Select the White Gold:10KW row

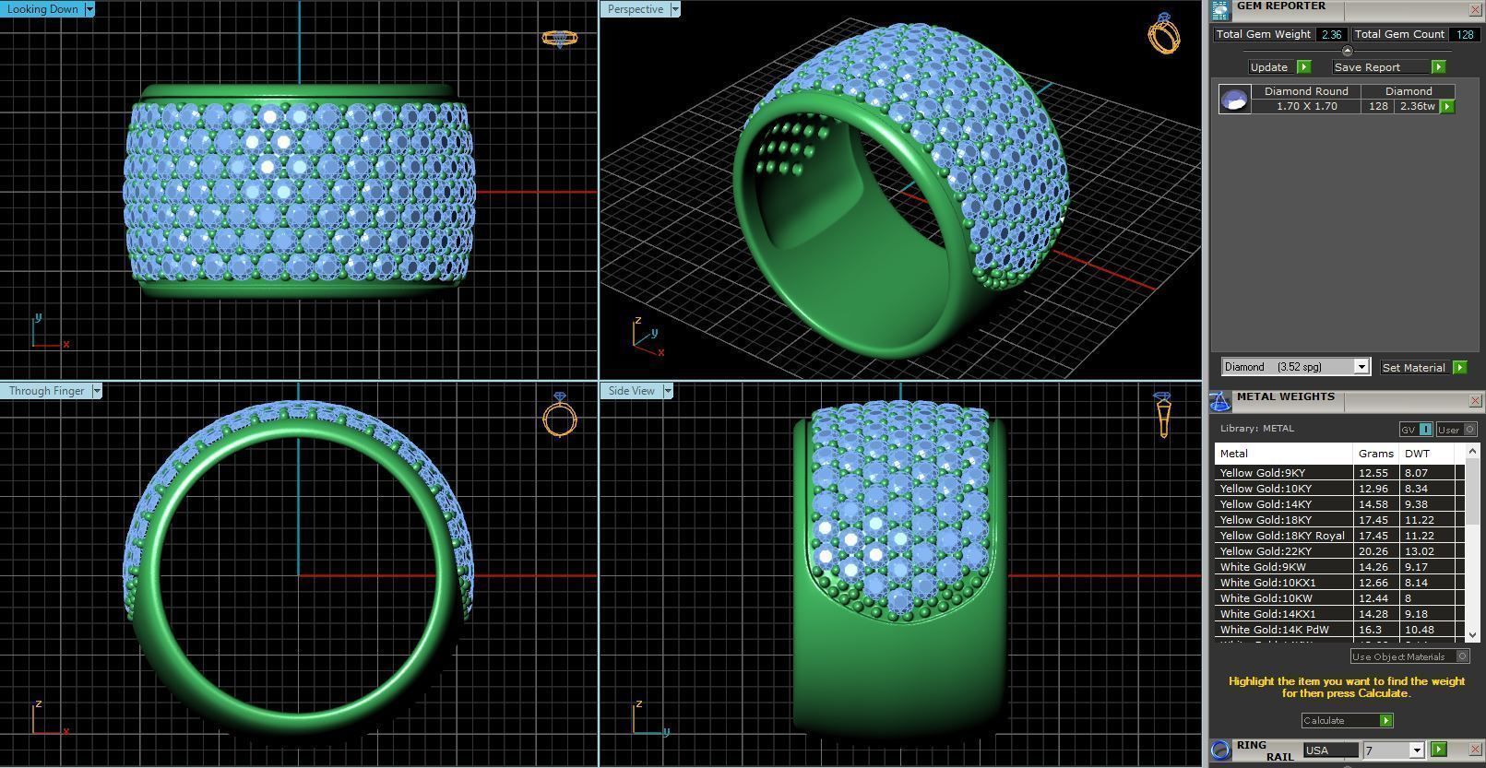click(1339, 598)
